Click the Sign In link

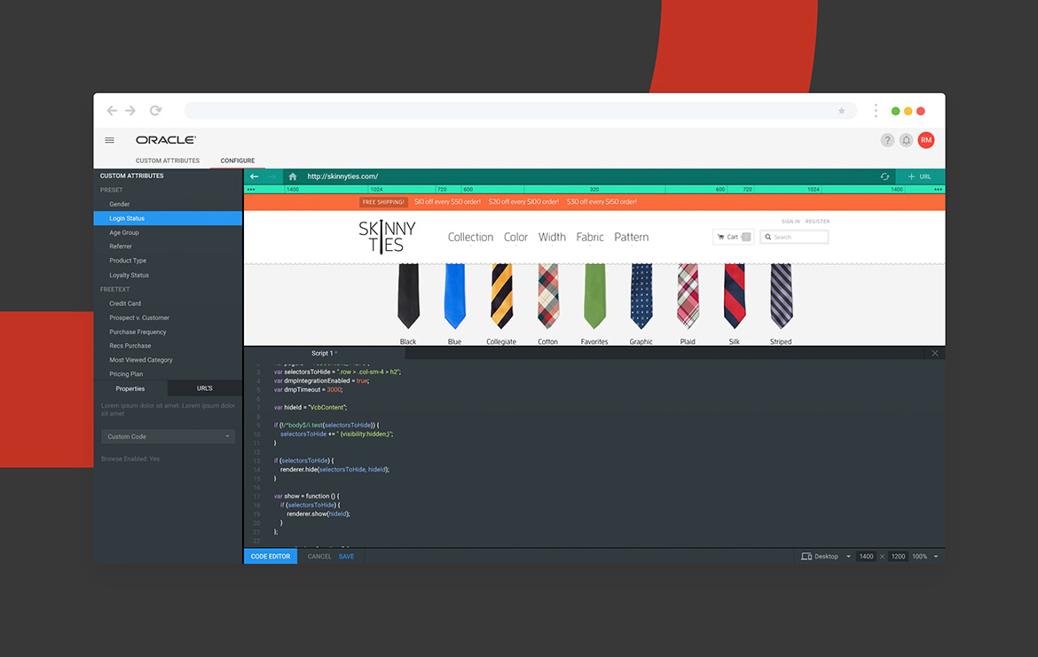point(790,222)
